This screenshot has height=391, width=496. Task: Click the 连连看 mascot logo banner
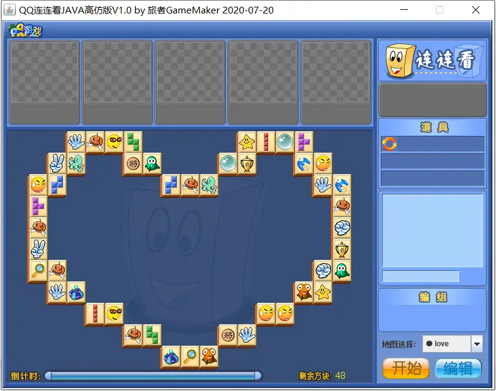click(x=432, y=61)
